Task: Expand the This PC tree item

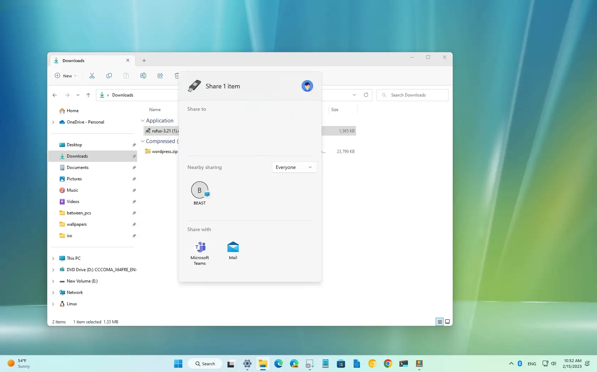Action: [x=54, y=258]
